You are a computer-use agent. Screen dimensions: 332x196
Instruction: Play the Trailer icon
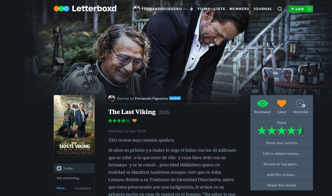pos(59,168)
